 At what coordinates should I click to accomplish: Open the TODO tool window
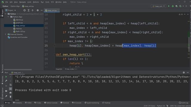(x=28, y=103)
